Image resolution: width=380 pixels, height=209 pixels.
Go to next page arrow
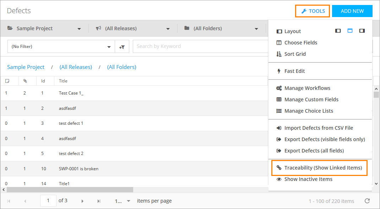point(82,201)
